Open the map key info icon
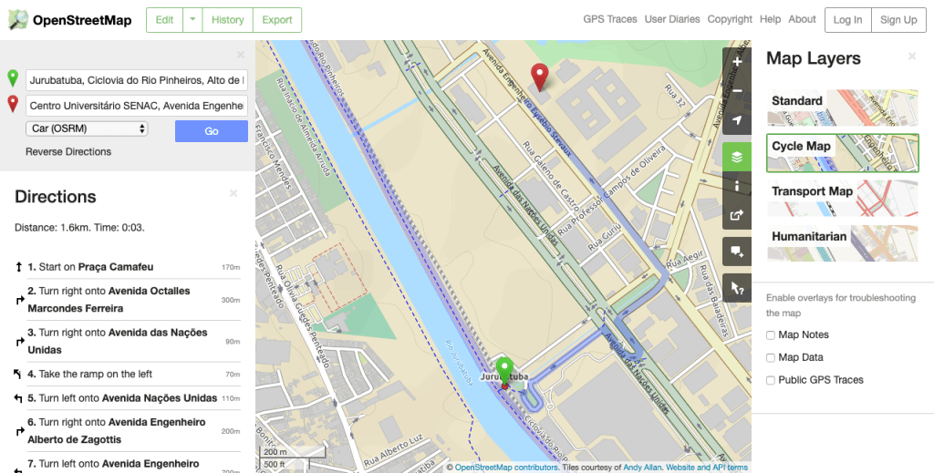This screenshot has width=934, height=473. (x=737, y=185)
